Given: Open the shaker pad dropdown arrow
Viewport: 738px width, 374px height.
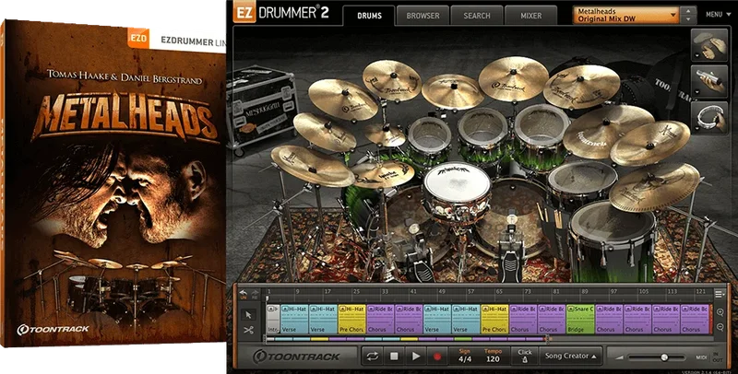Looking at the screenshot, I should 696,92.
